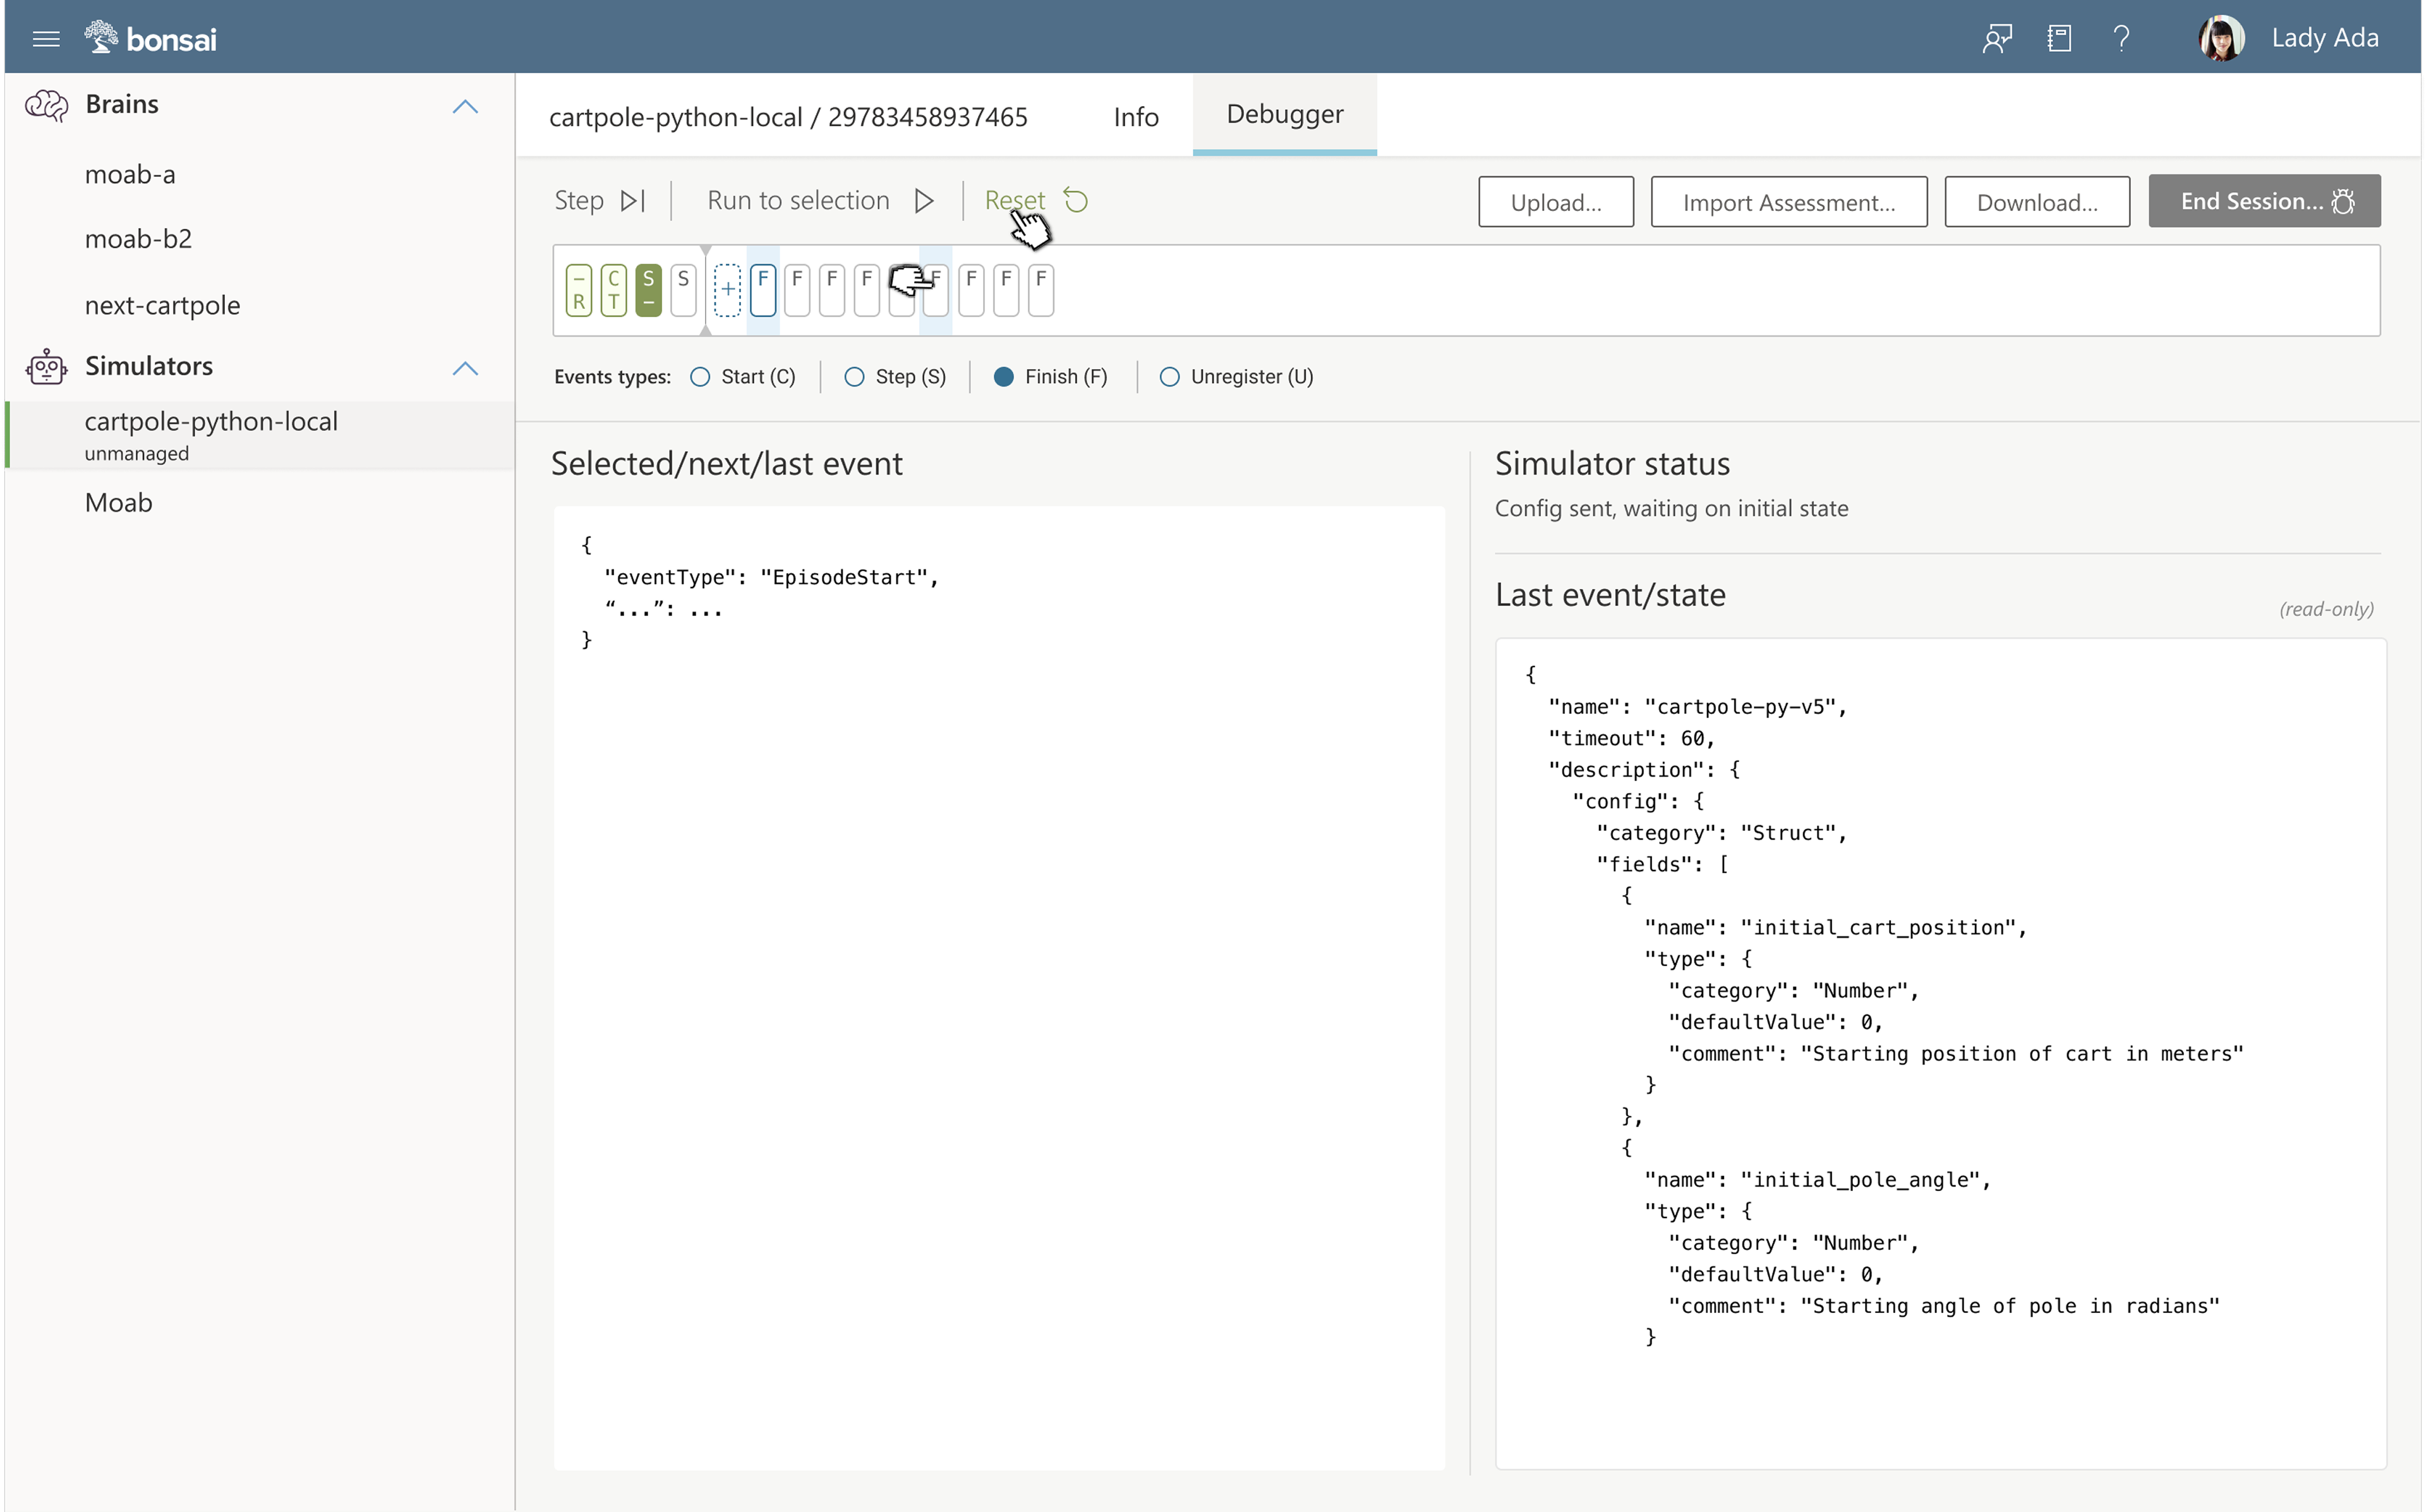Click the Run to selection play icon
This screenshot has height=1512, width=2426.
point(924,201)
